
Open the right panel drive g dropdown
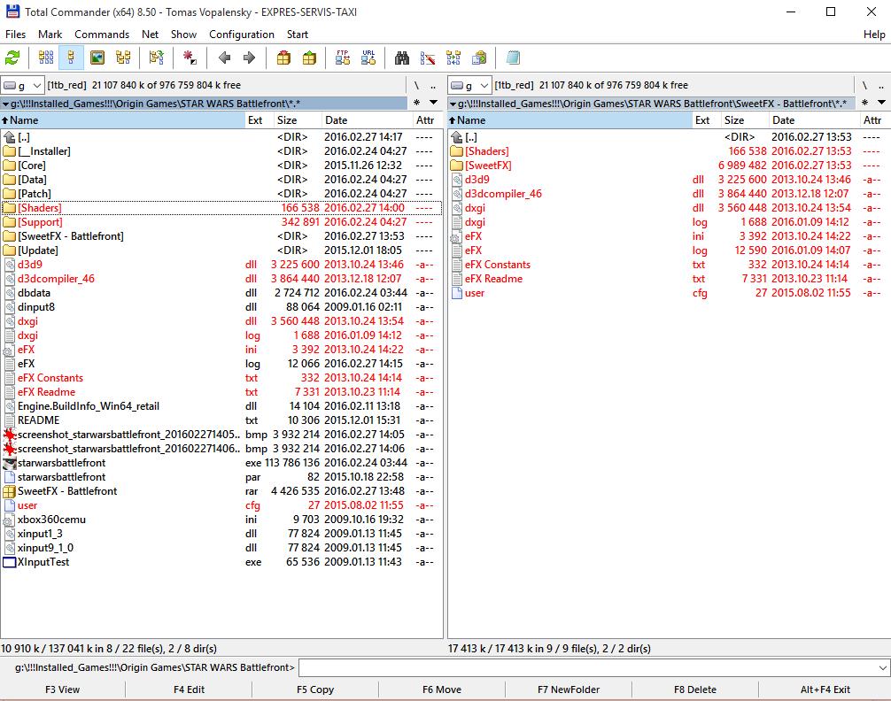[x=469, y=85]
